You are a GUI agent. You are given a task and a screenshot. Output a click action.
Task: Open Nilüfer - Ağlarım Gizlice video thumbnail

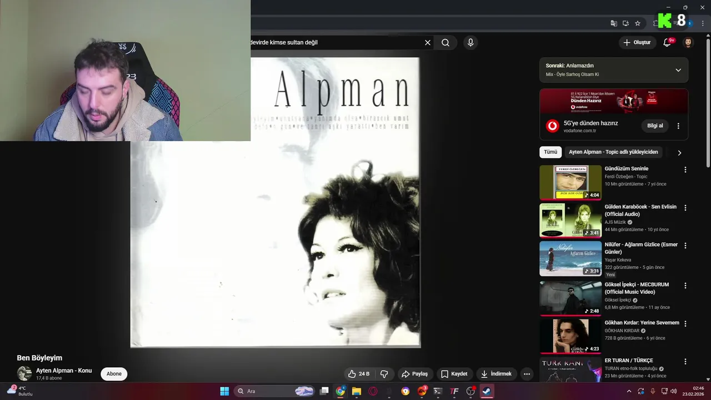click(570, 258)
